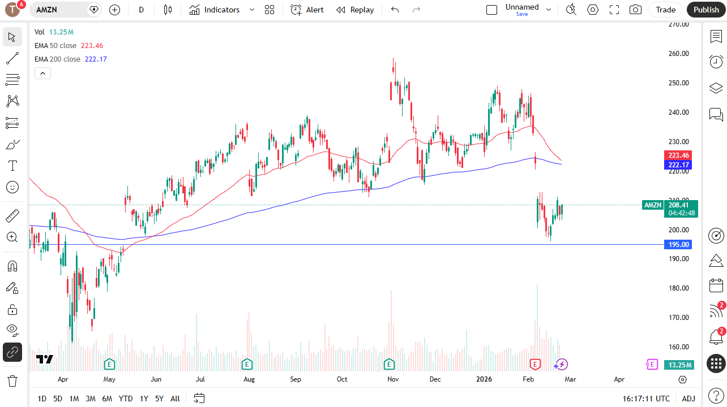Take a chart snapshot with the camera icon
Screen dimensions: 727x407
[x=635, y=10]
